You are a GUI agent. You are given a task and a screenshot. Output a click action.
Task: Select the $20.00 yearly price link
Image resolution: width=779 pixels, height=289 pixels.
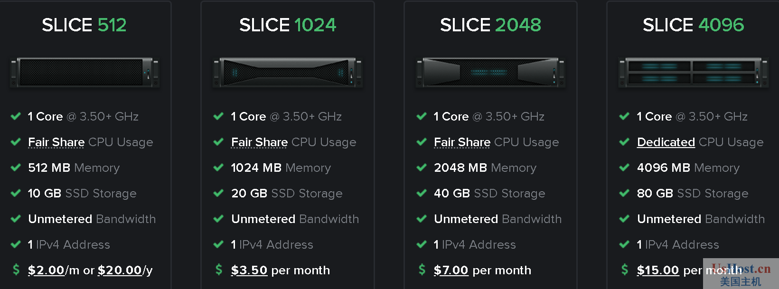tap(120, 270)
